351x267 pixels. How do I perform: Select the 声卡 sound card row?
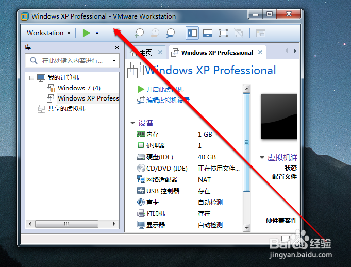pos(188,203)
